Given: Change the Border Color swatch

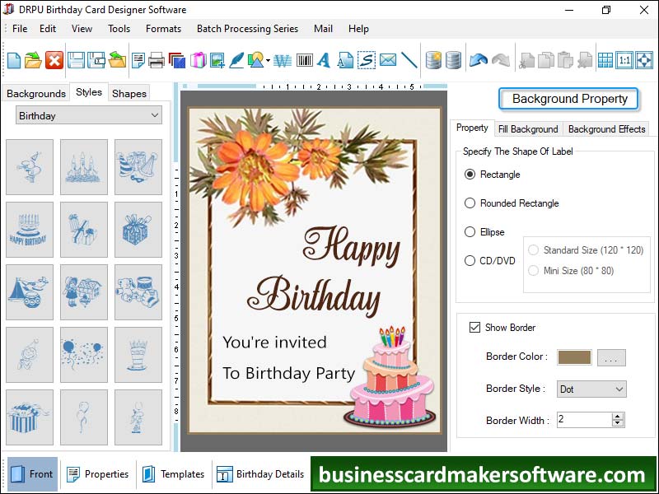Looking at the screenshot, I should pyautogui.click(x=575, y=359).
